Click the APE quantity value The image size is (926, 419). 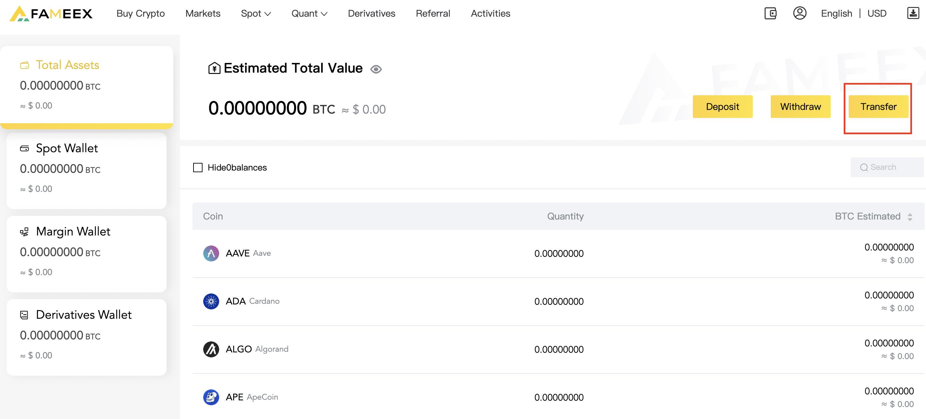point(559,397)
